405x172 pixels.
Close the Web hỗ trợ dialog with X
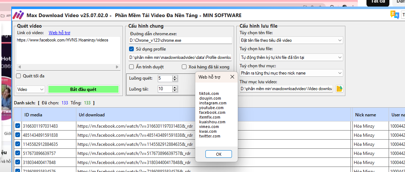point(232,77)
